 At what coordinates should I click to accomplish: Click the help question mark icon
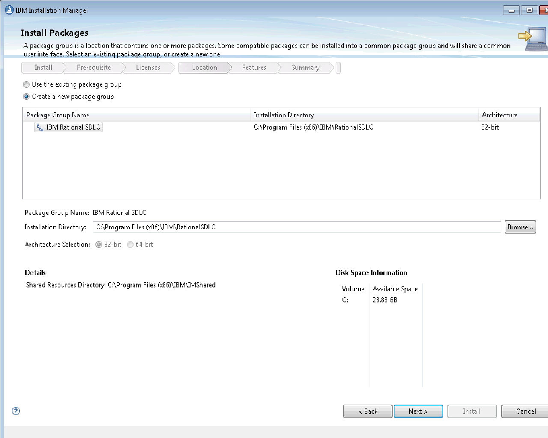pyautogui.click(x=16, y=411)
